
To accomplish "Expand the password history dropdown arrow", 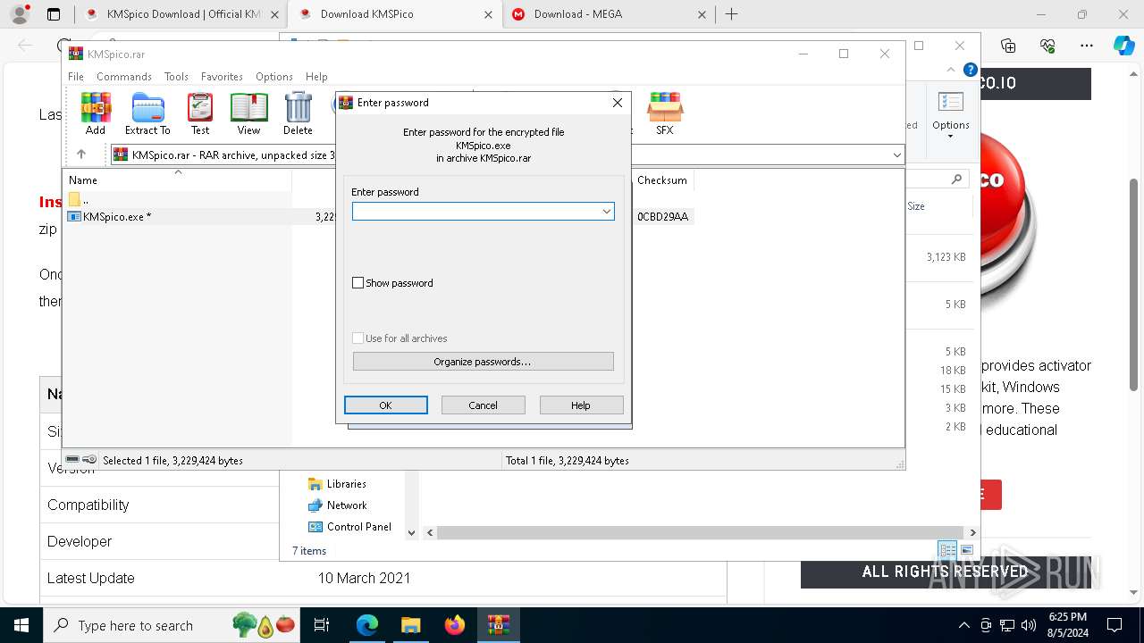I will 607,212.
